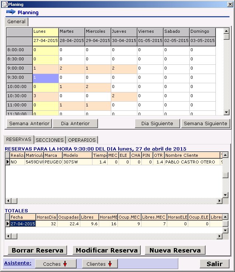This screenshot has width=235, height=272.
Task: Click the Matricula column header
Action: pos(34,155)
